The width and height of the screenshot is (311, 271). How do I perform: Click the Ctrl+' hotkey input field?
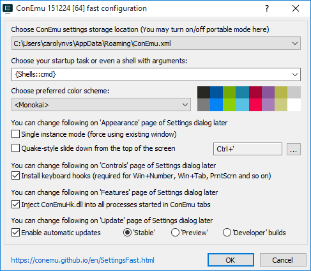pyautogui.click(x=248, y=149)
